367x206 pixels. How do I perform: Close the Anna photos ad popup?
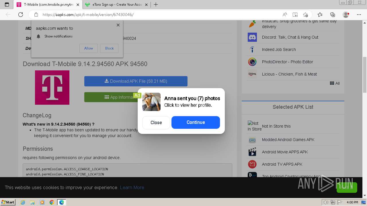click(156, 122)
